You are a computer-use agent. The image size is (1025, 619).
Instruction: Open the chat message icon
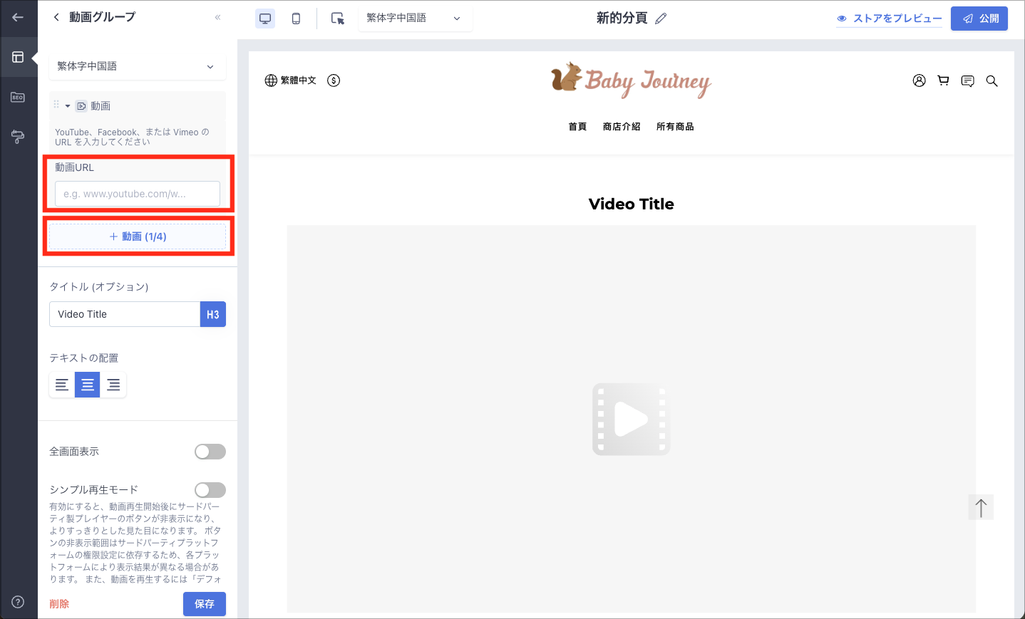[x=967, y=81]
